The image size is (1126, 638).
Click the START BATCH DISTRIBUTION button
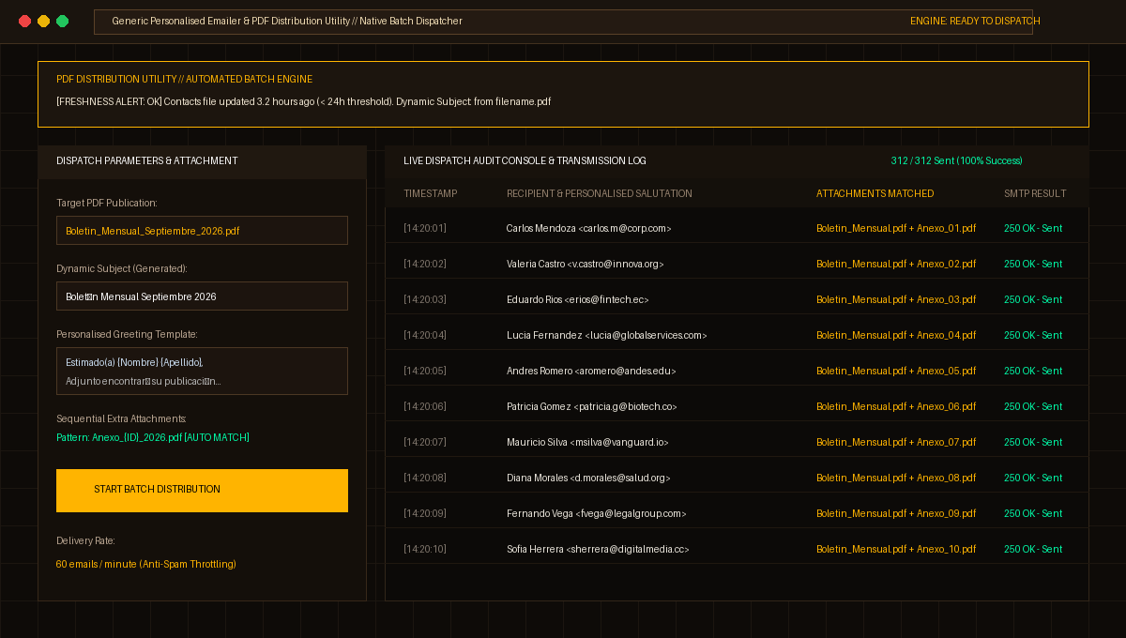click(202, 491)
